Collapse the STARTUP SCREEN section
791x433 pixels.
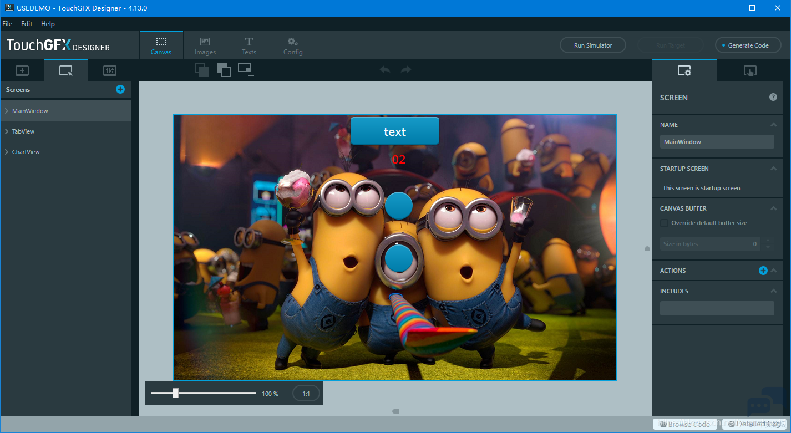(774, 169)
